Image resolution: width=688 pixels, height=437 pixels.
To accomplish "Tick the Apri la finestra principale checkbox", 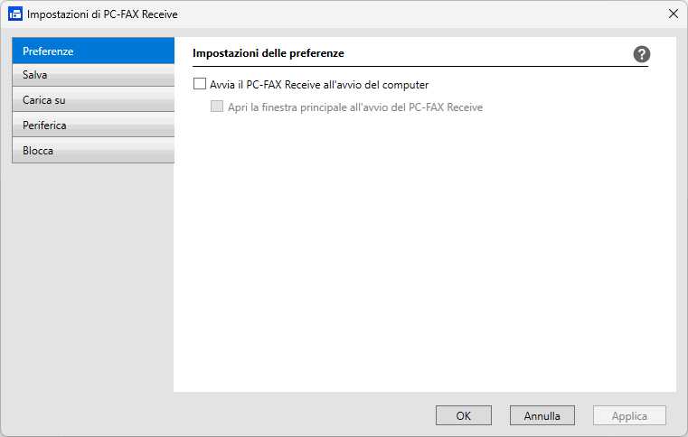I will click(x=217, y=107).
